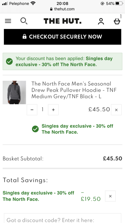The height and width of the screenshot is (223, 125).
Task: Decrease hoodie quantity with minus button
Action: (x=32, y=110)
